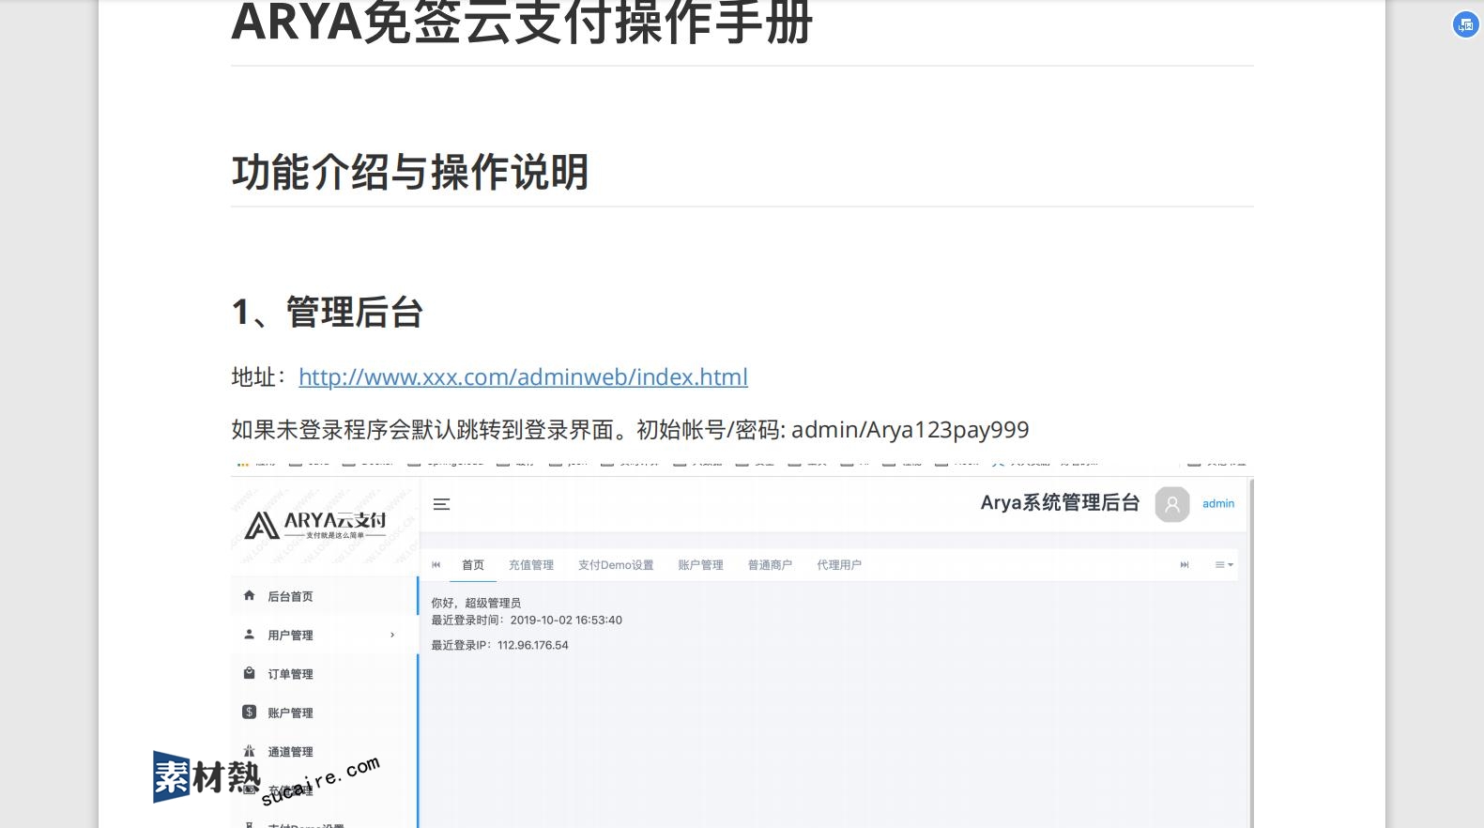Toggle the hamburger sidebar collapse icon

click(x=441, y=504)
